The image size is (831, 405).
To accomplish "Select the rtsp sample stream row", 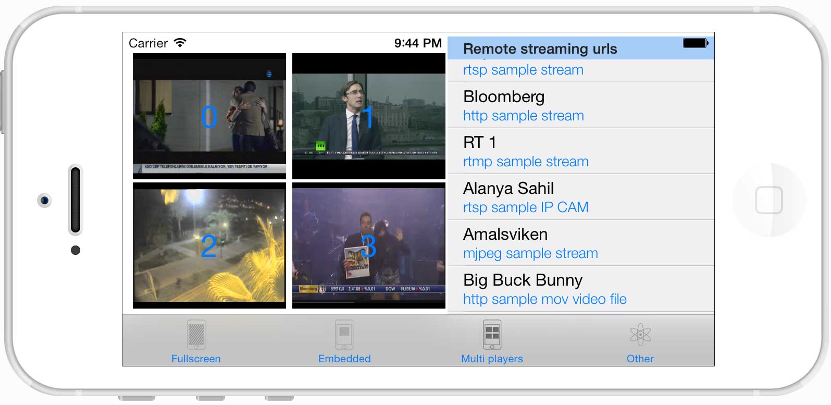I will click(581, 70).
